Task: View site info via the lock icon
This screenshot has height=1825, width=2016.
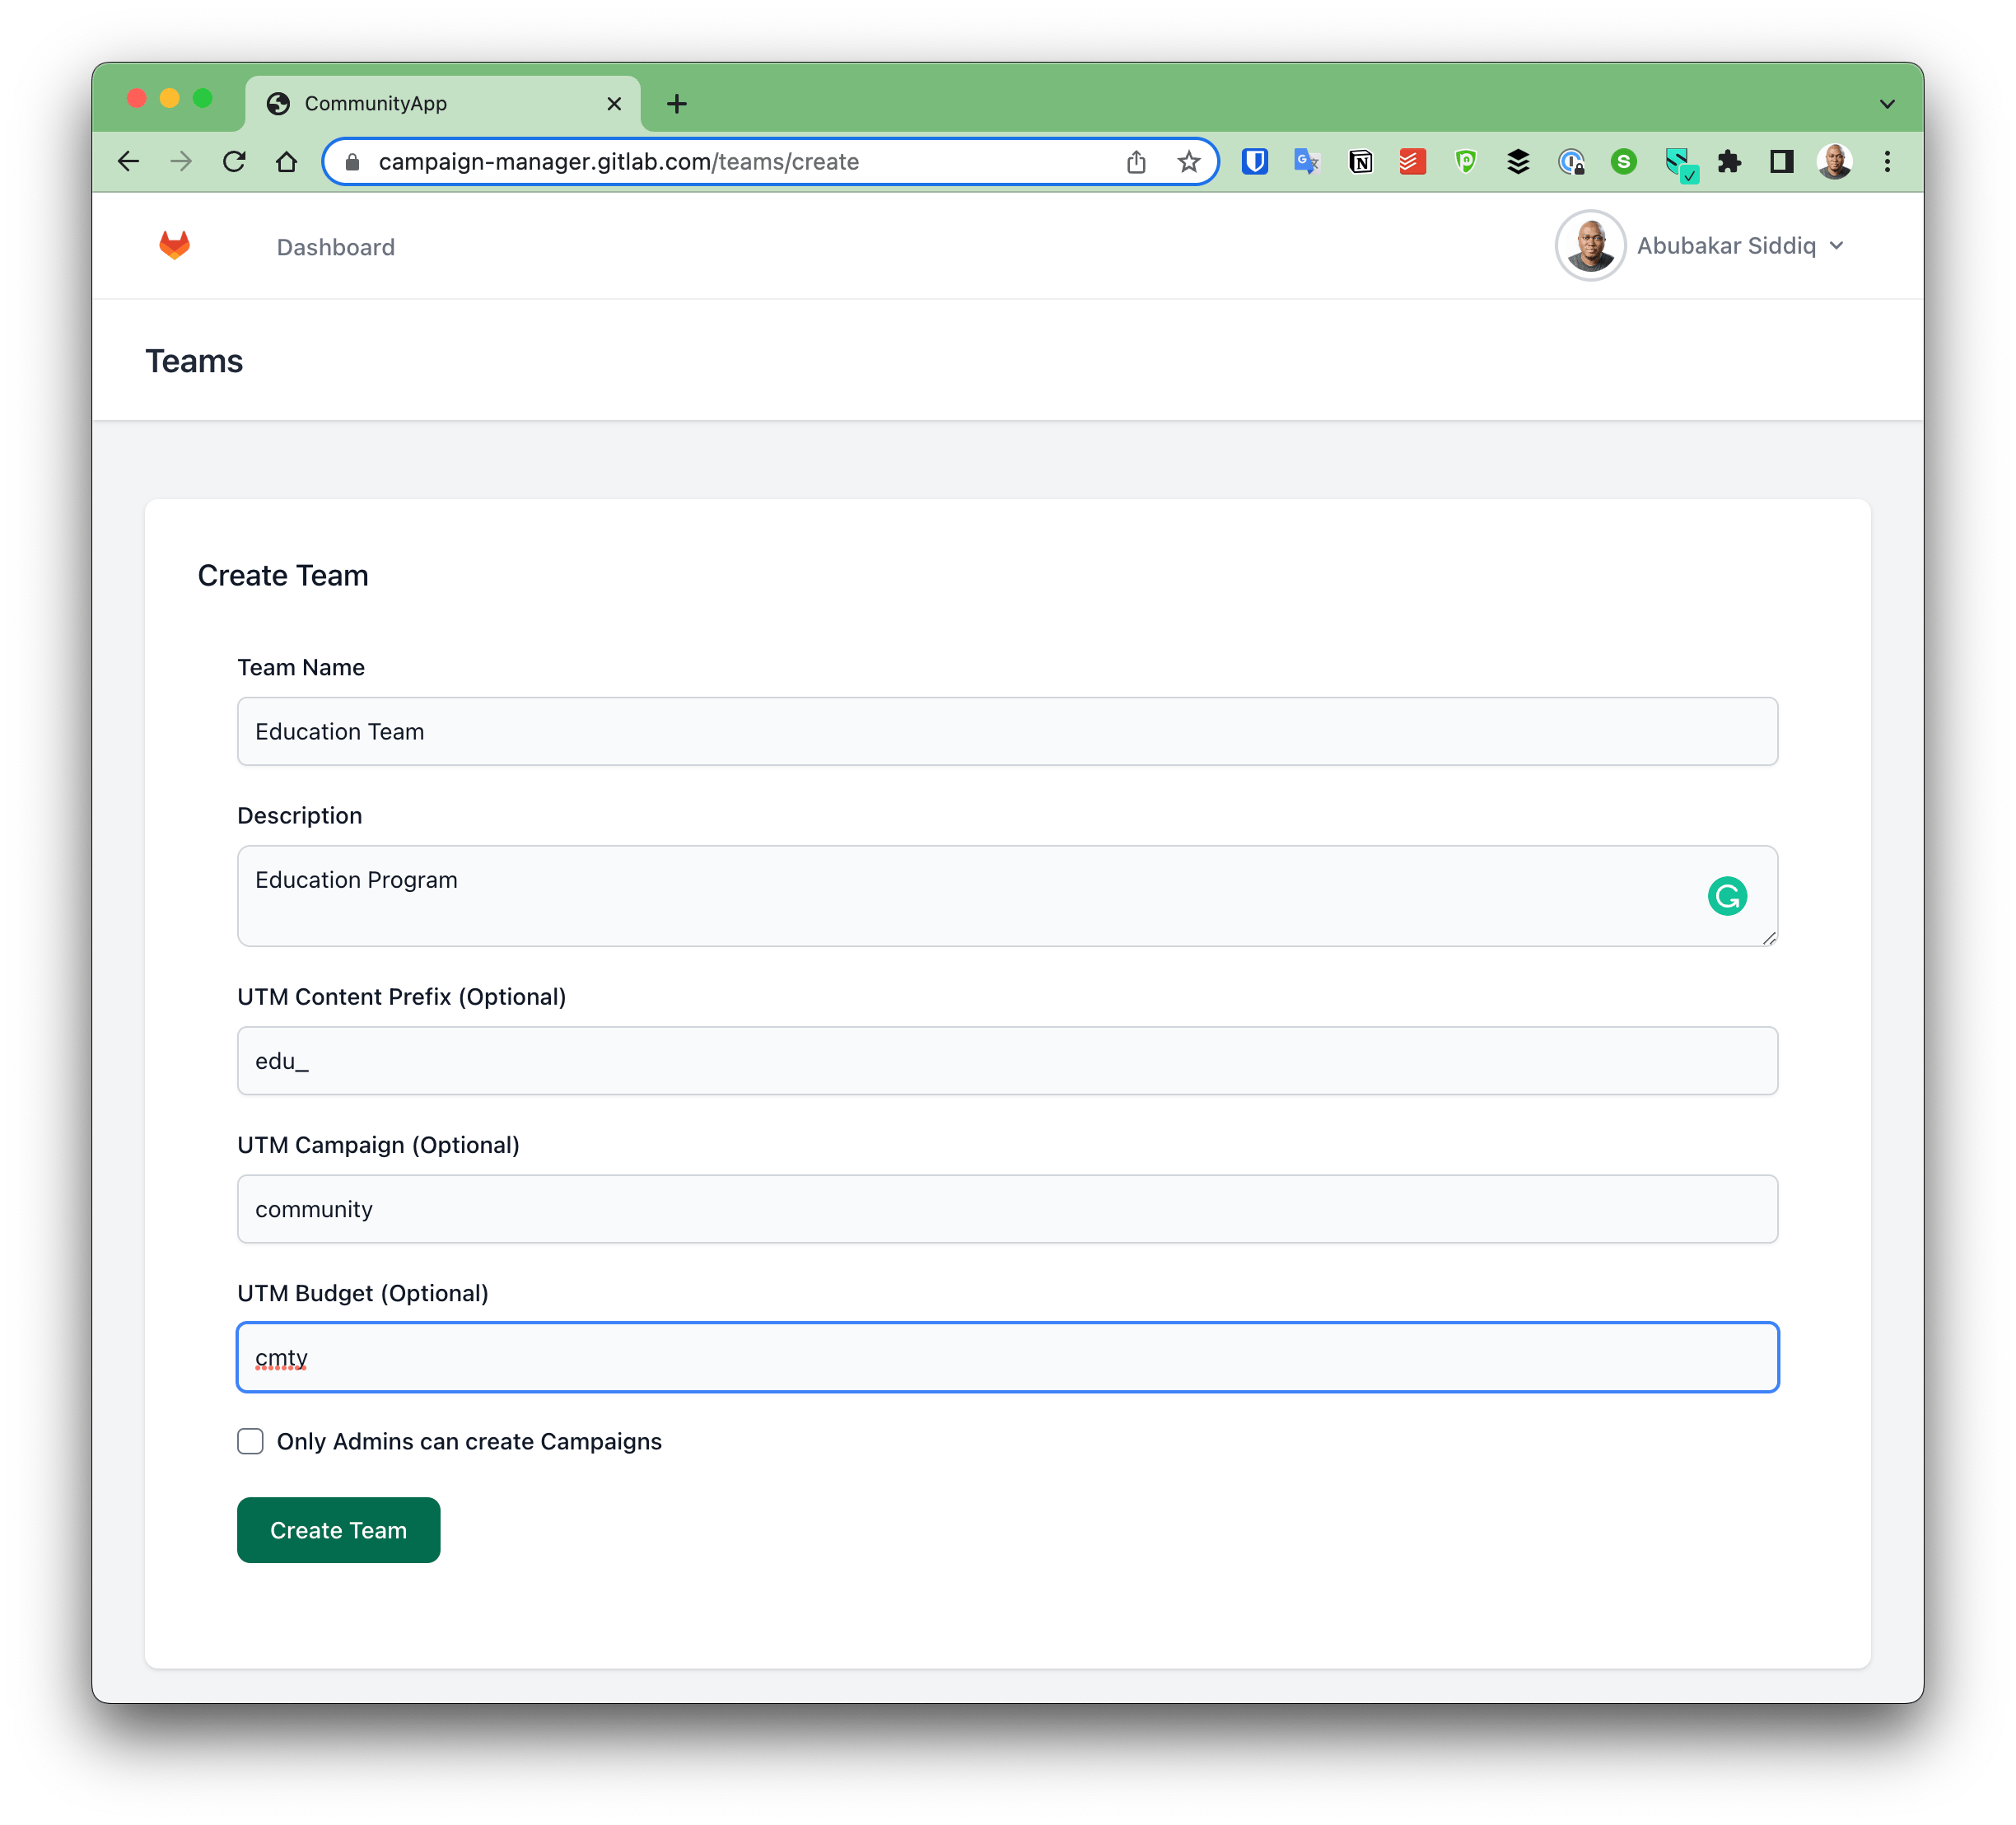Action: tap(352, 161)
